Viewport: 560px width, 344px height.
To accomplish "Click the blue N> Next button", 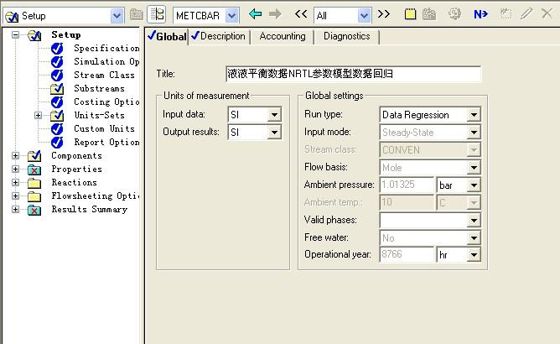I will click(x=480, y=14).
